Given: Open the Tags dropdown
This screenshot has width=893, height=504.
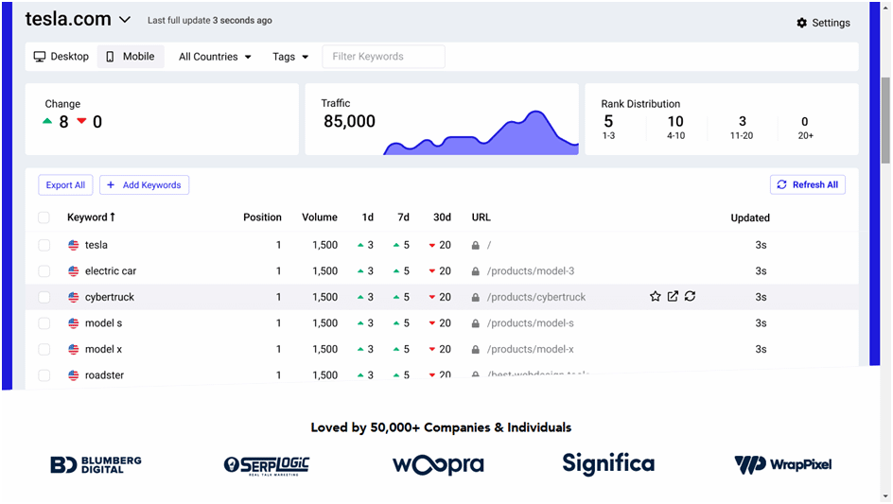Looking at the screenshot, I should pyautogui.click(x=289, y=57).
